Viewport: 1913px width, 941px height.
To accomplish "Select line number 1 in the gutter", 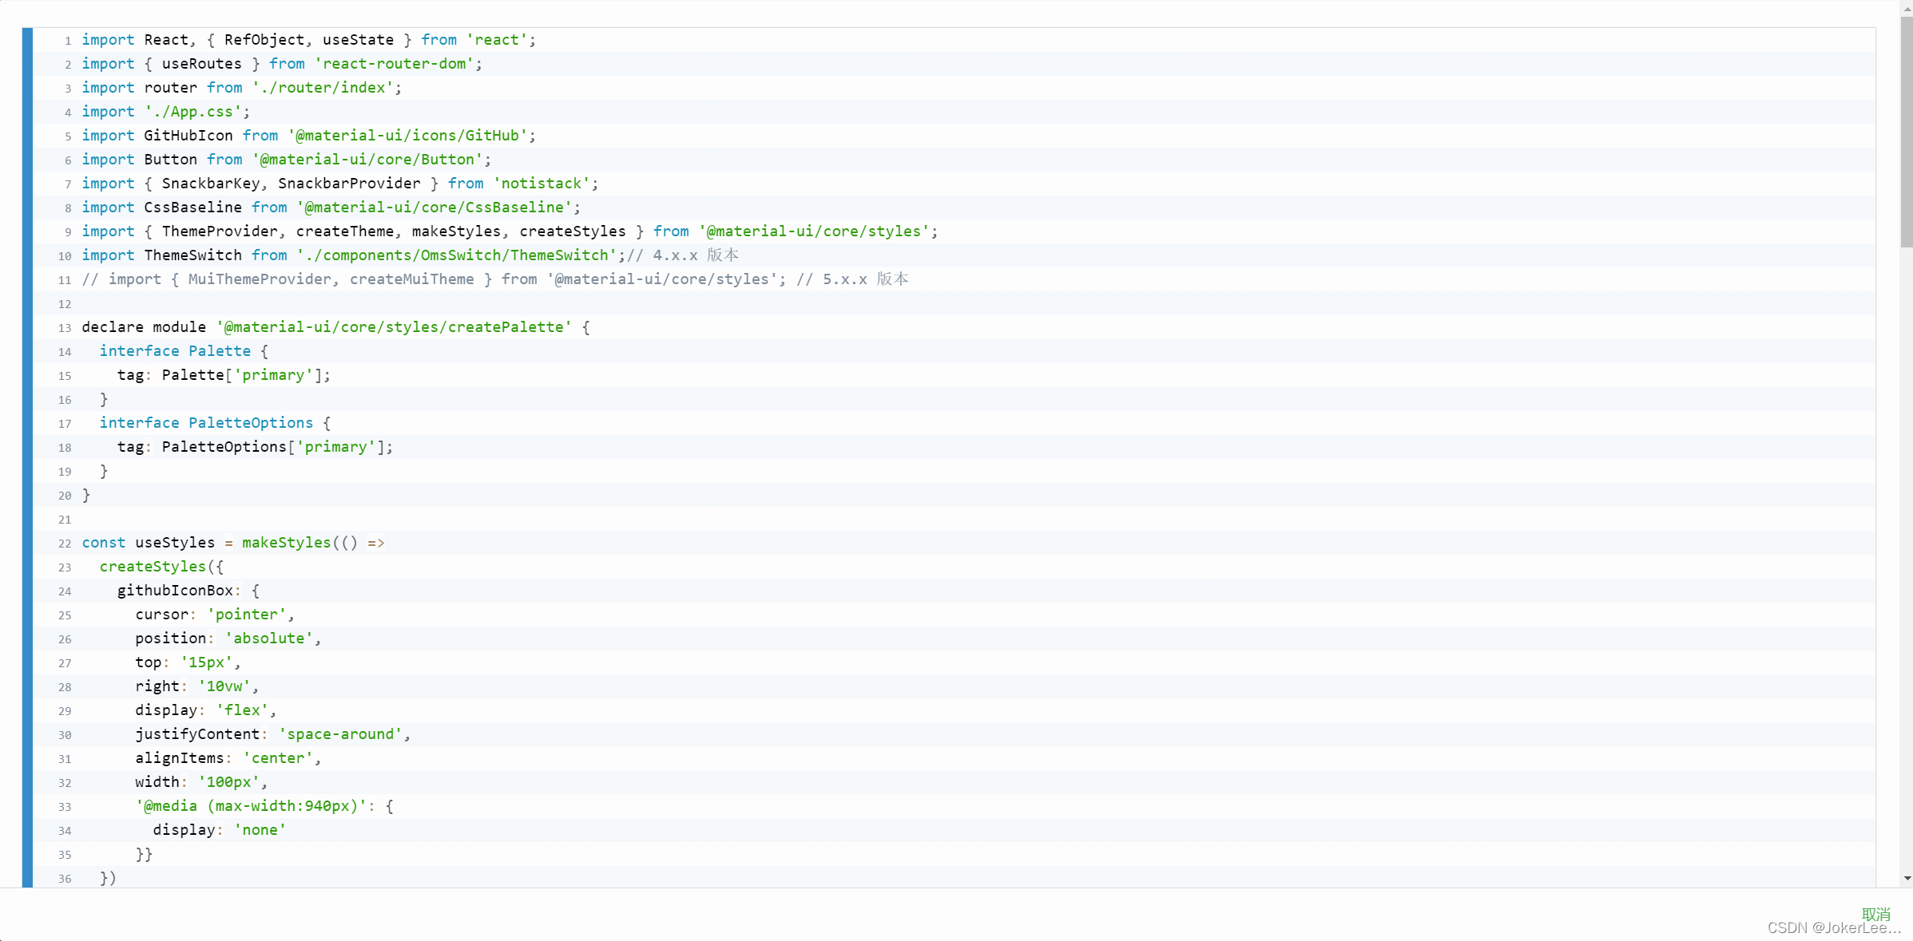I will pos(68,41).
